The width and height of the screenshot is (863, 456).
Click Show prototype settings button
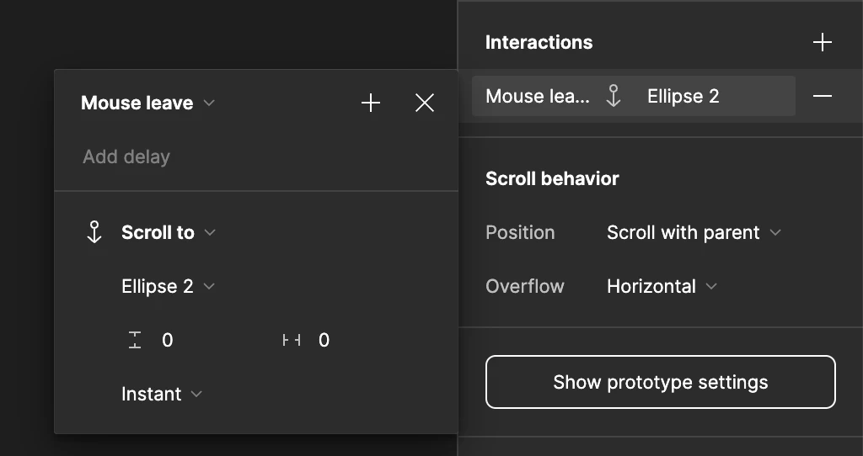(660, 383)
